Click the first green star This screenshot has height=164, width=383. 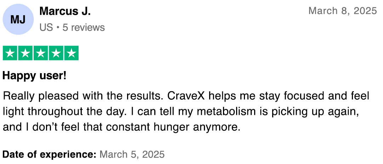pyautogui.click(x=10, y=53)
